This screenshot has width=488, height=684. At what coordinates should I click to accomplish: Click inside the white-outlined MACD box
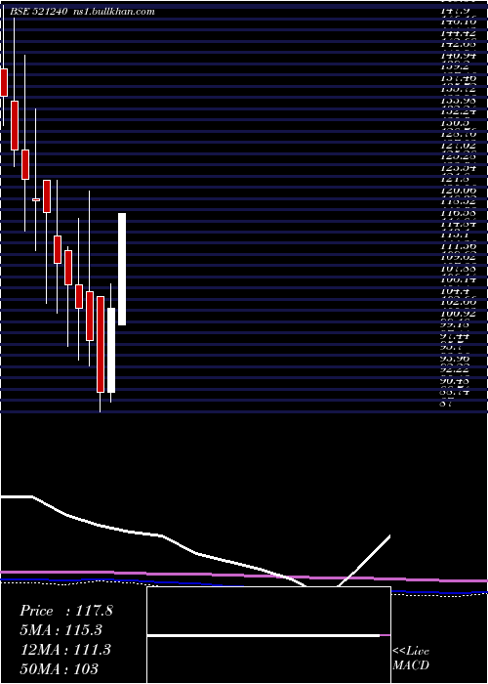(268, 635)
